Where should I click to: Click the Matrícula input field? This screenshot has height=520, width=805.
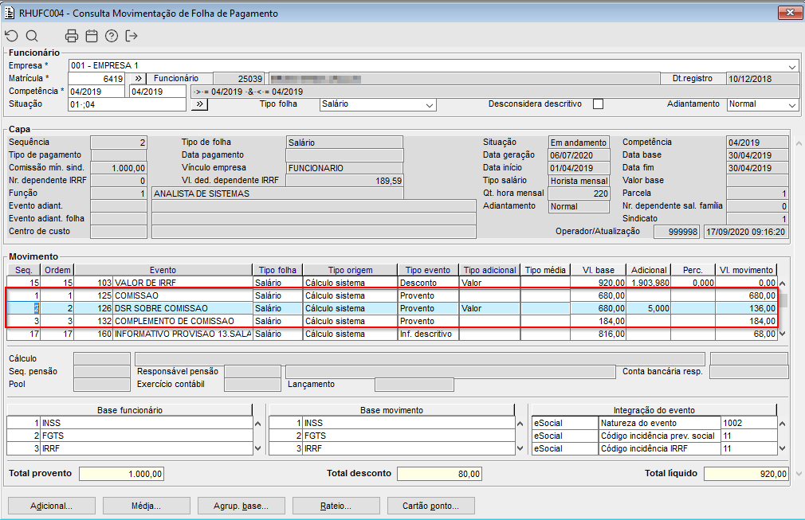click(x=96, y=79)
